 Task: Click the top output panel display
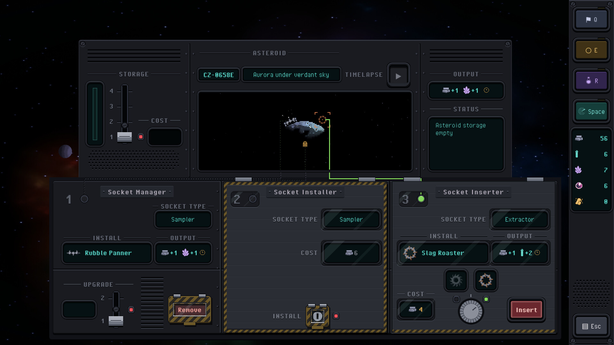[x=466, y=90]
